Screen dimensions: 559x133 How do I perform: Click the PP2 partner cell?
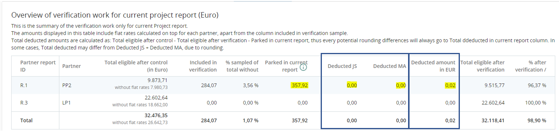[x=67, y=85]
